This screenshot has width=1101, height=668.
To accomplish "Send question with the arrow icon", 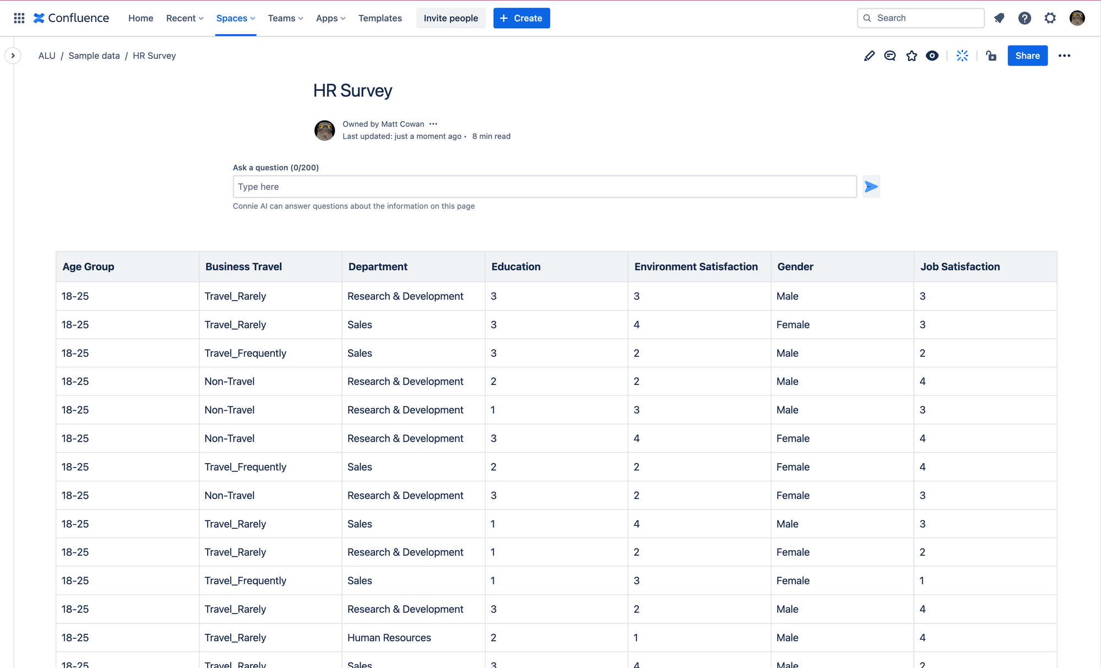I will 871,187.
